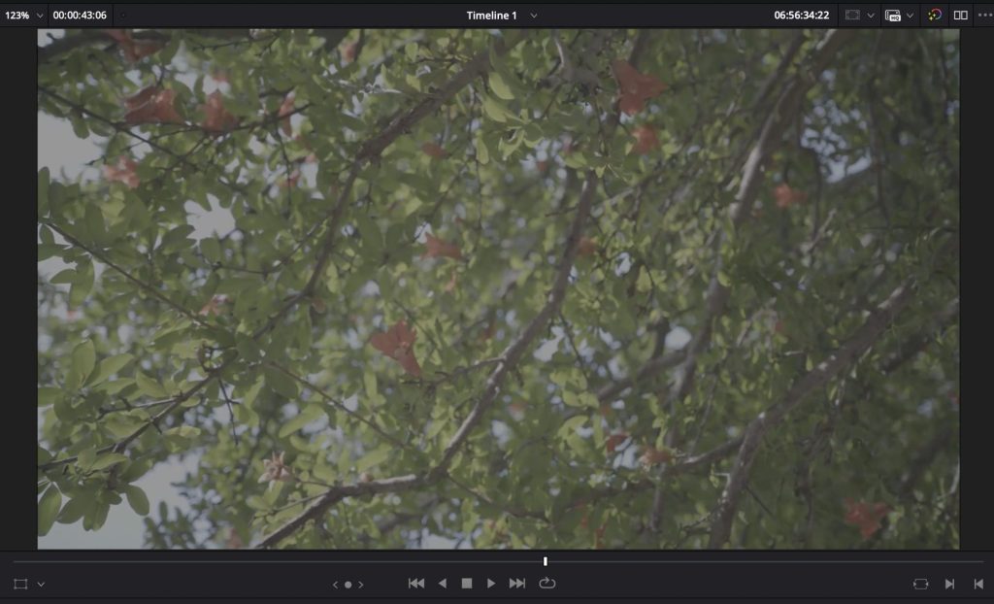Click the keyframe dot between the arrows

click(348, 585)
